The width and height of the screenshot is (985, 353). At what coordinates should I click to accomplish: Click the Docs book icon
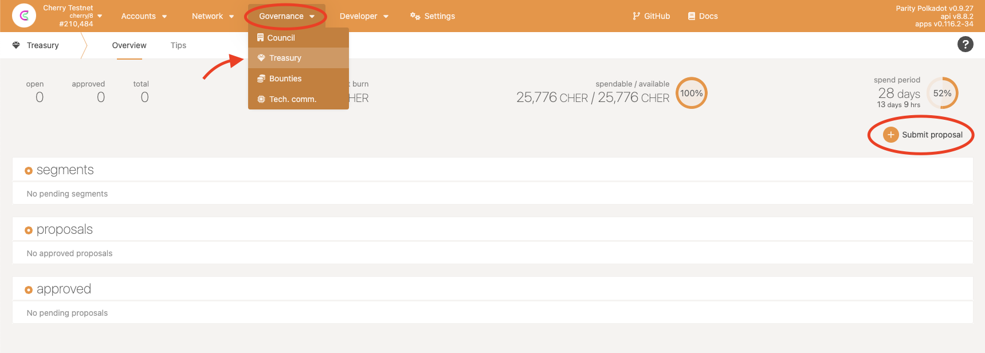[692, 16]
